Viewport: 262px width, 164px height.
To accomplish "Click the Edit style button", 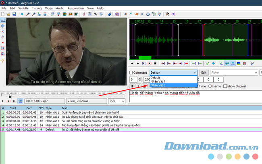I will click(204, 73).
